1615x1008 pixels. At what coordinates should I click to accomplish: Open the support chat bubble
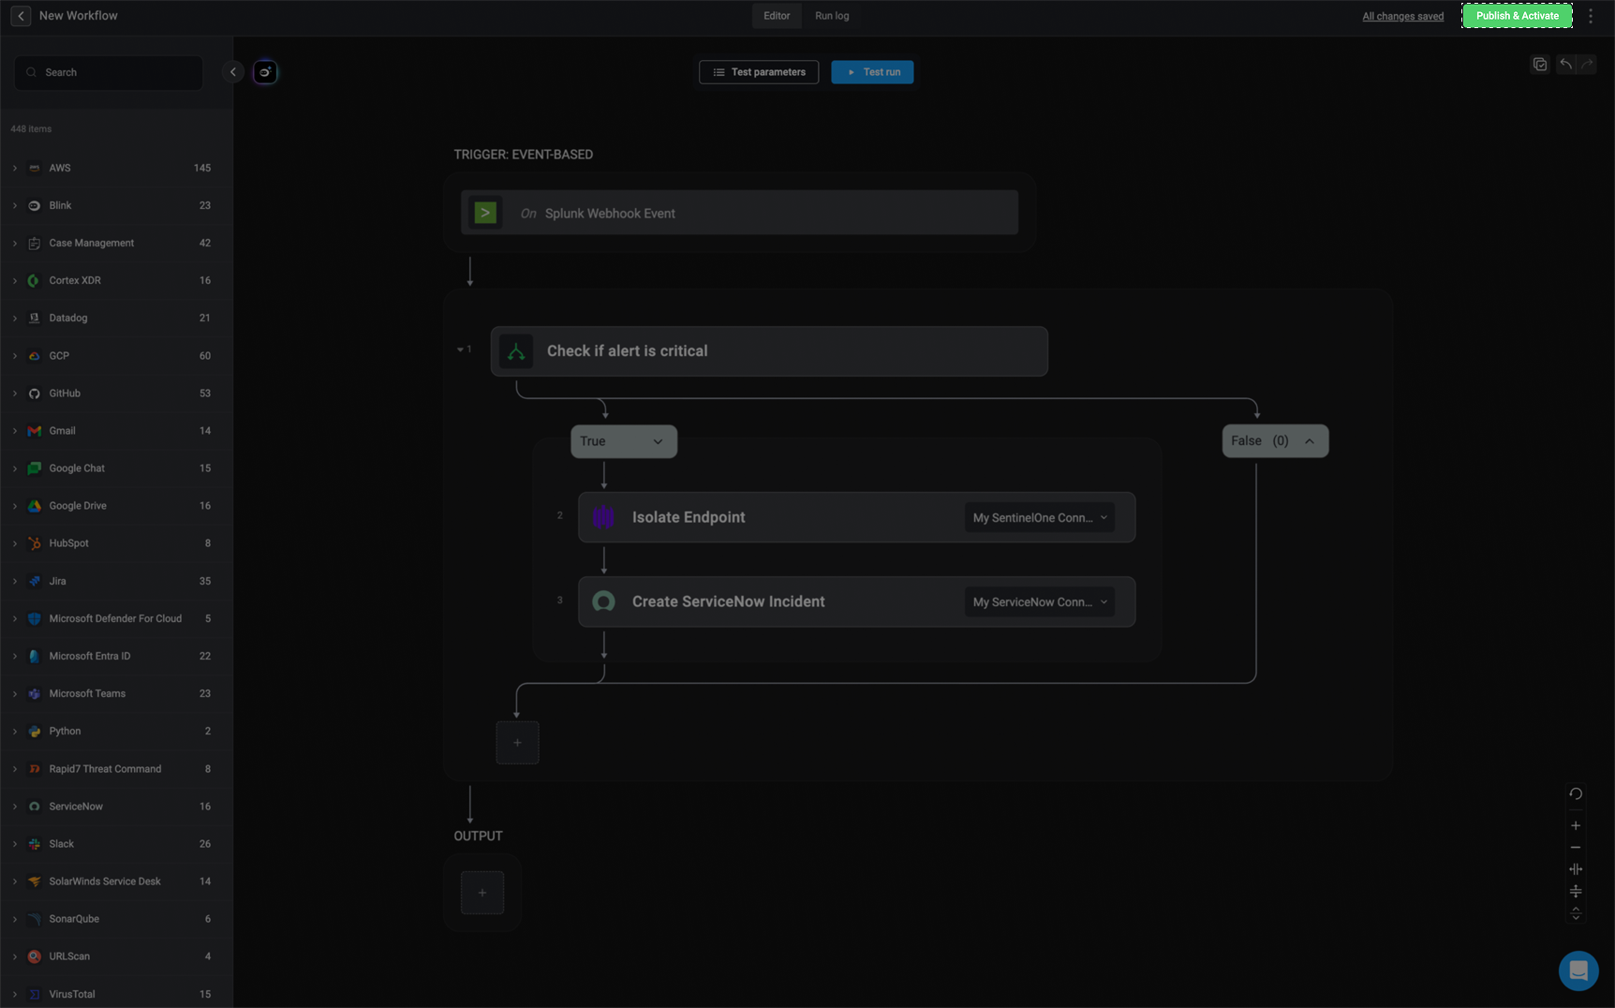(1578, 971)
